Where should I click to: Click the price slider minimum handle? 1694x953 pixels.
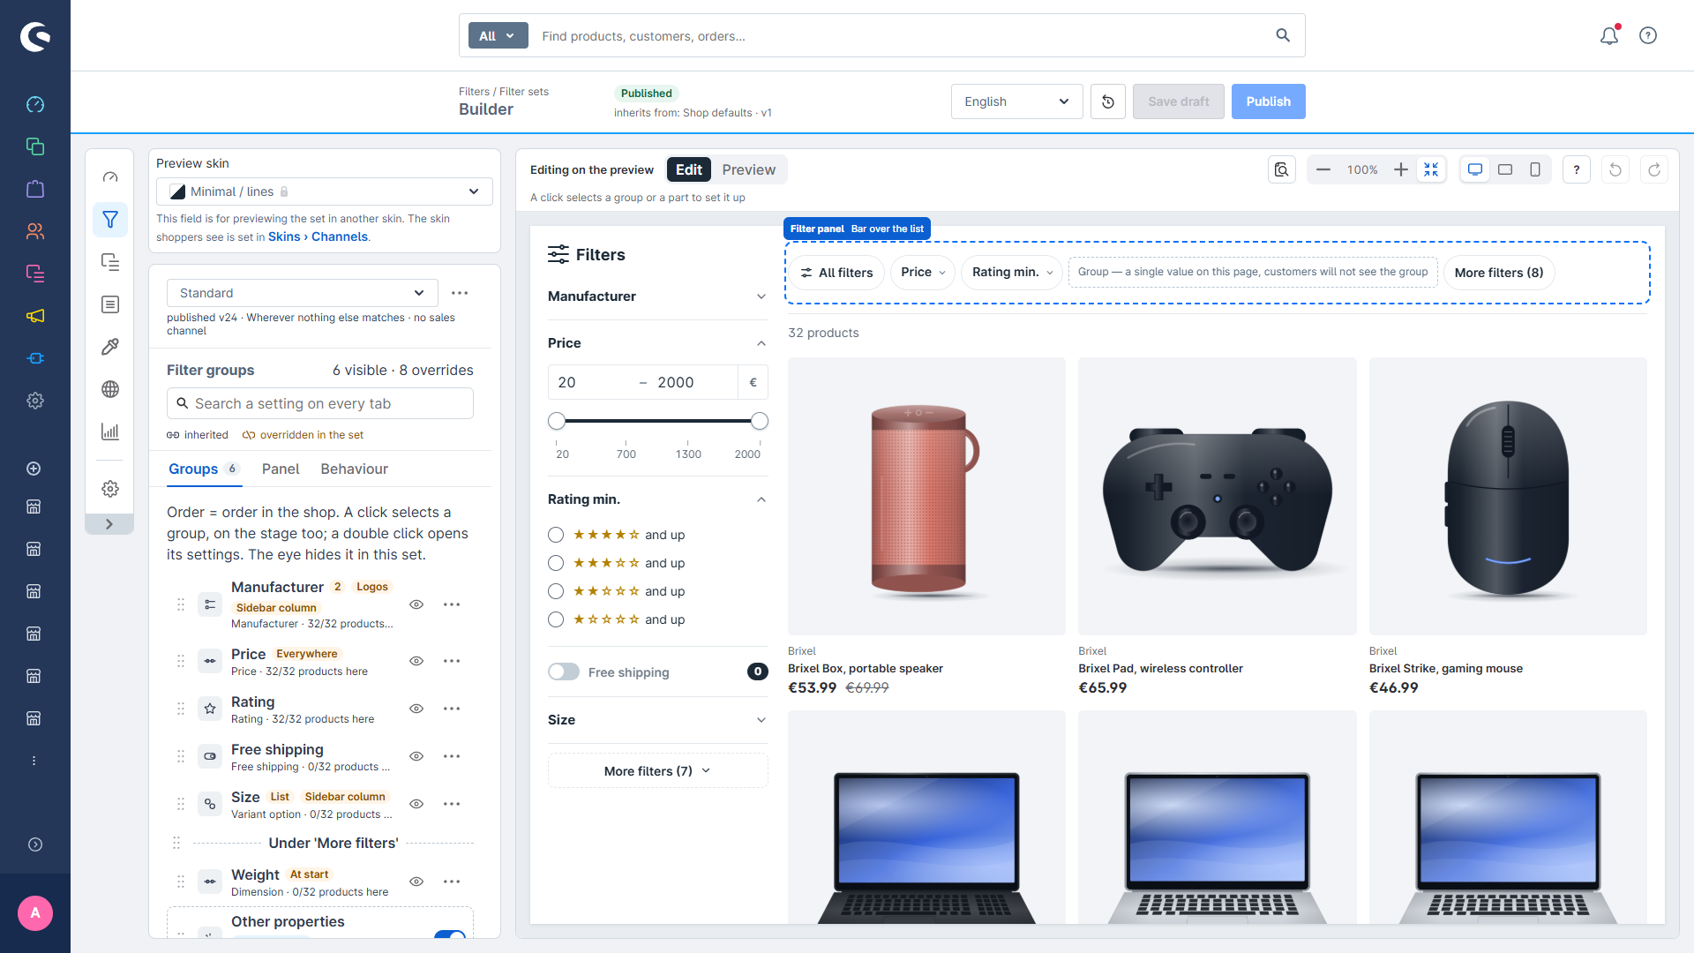click(557, 421)
